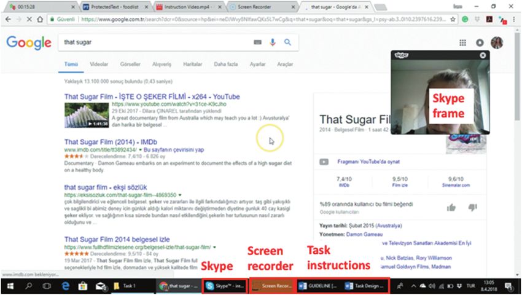522x295 pixels.
Task: Switch to the ProtectedText browser tab
Action: tap(115, 7)
